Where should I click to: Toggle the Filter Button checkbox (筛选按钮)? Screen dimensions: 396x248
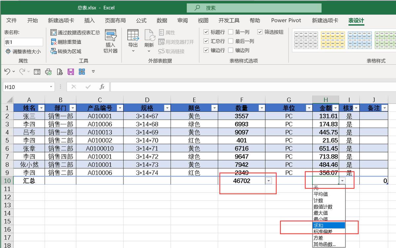[x=260, y=32]
